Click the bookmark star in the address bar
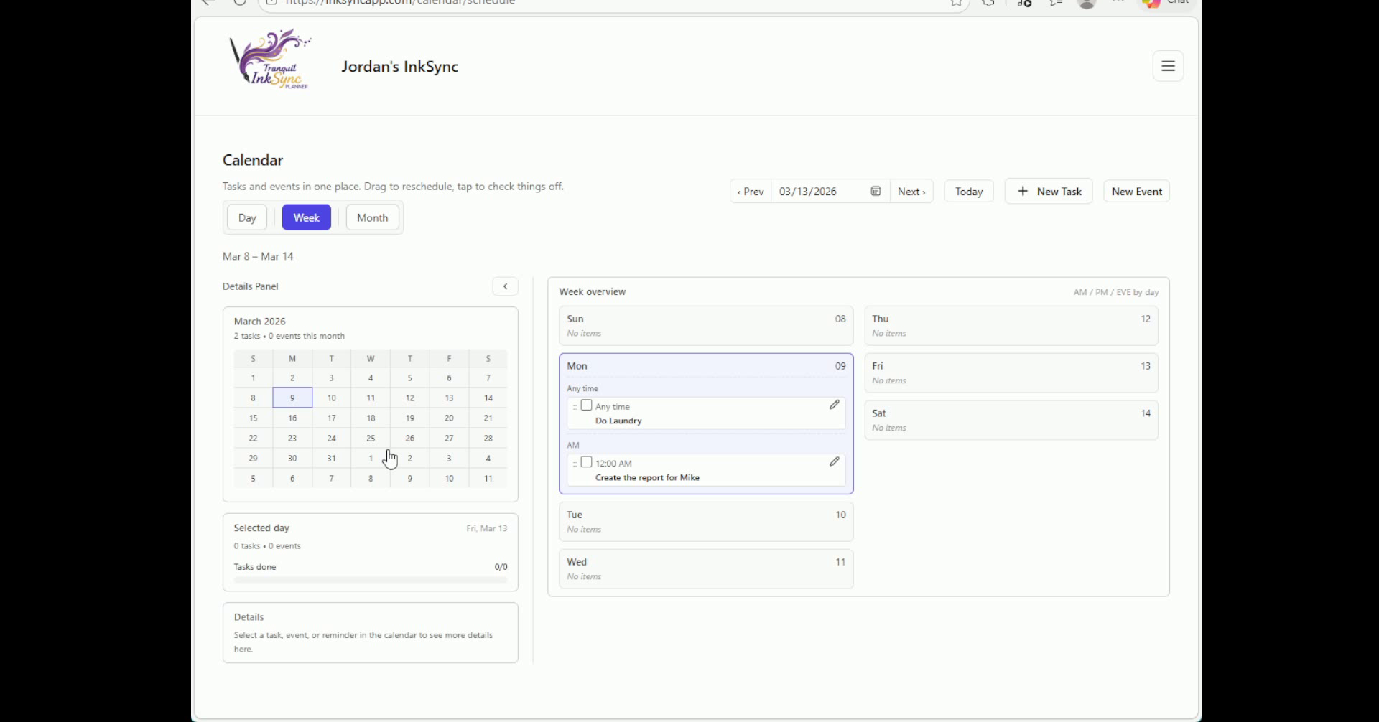 (955, 3)
